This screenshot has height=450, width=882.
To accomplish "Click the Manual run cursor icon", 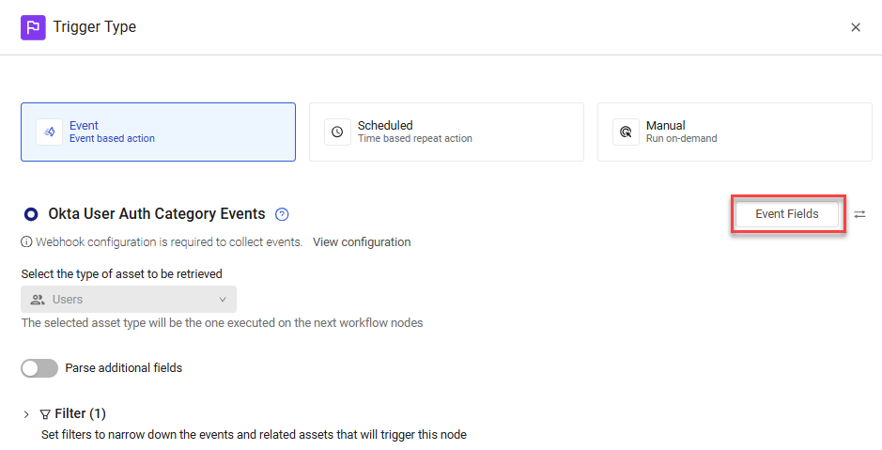I will (626, 132).
